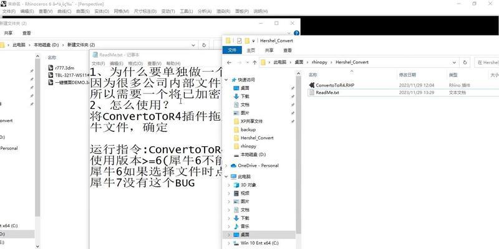Open Customize Quick Access Toolbar dropdown
This screenshot has width=499, height=249.
(254, 41)
